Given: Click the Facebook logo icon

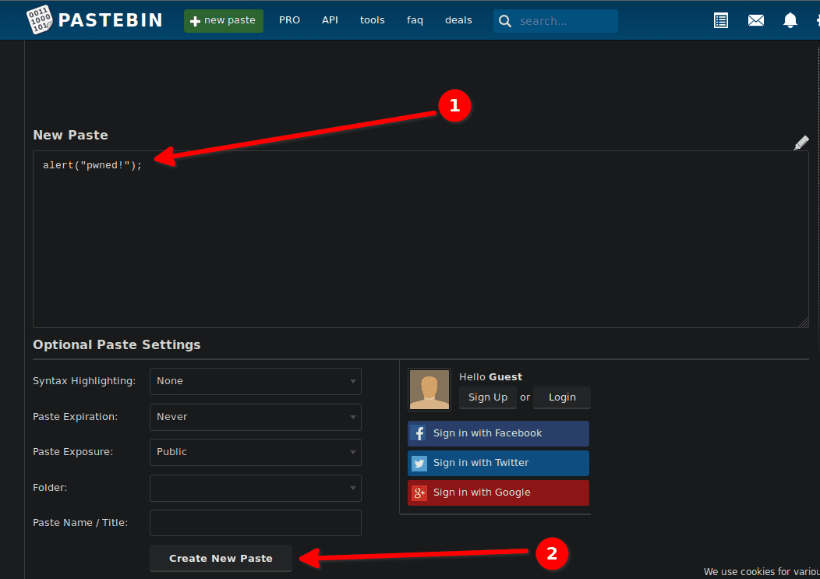Looking at the screenshot, I should point(419,433).
